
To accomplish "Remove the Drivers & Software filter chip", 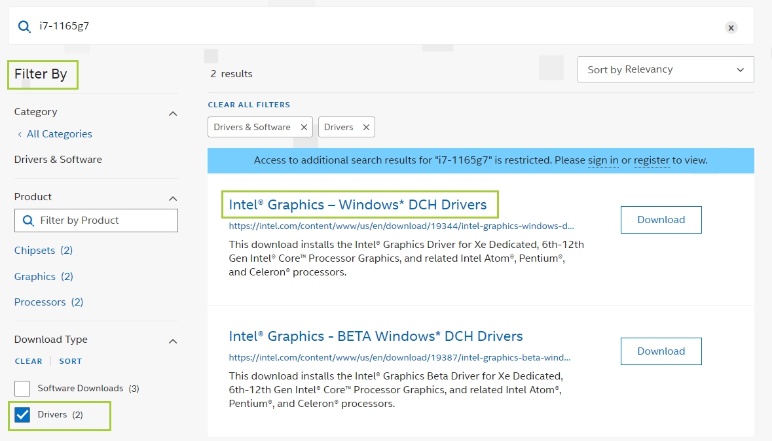I will tap(303, 127).
